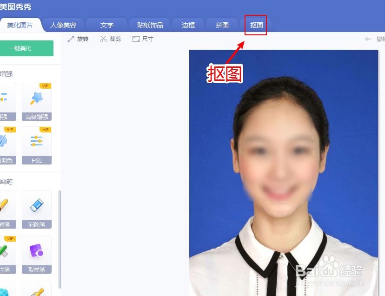Open the 贴纸饰品 stickers tab

click(149, 26)
